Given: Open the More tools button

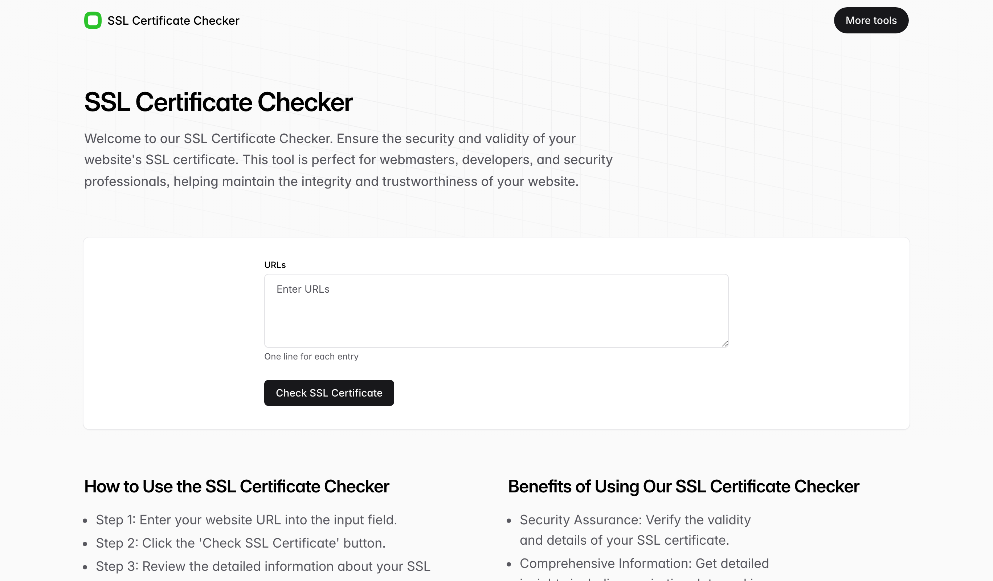Looking at the screenshot, I should click(871, 20).
